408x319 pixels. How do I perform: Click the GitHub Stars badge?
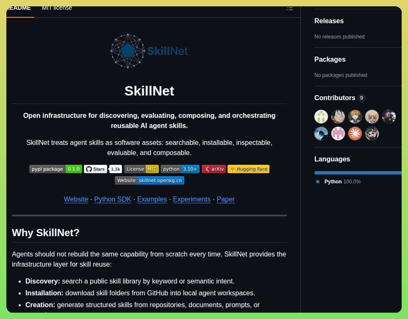pos(95,169)
